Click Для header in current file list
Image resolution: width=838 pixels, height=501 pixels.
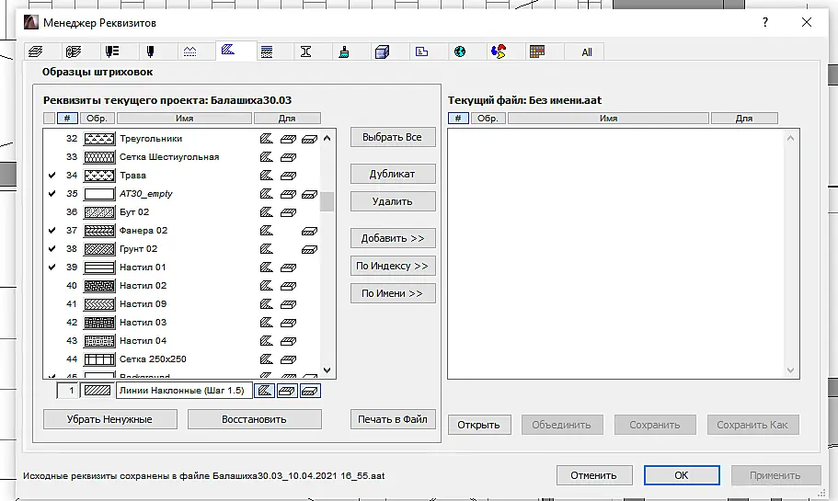744,118
